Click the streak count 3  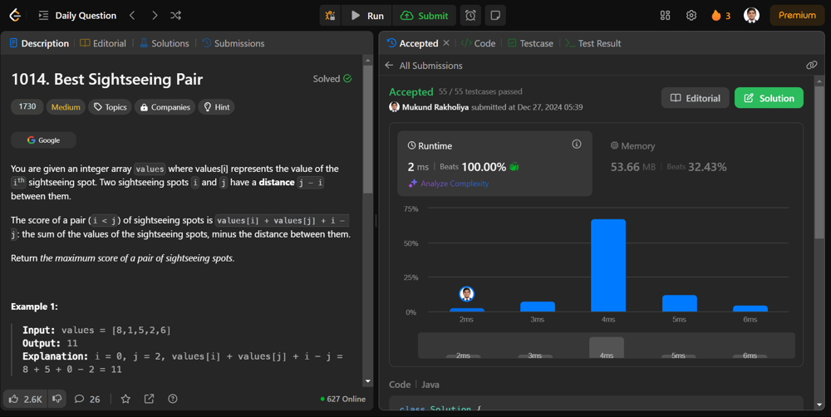pos(728,16)
